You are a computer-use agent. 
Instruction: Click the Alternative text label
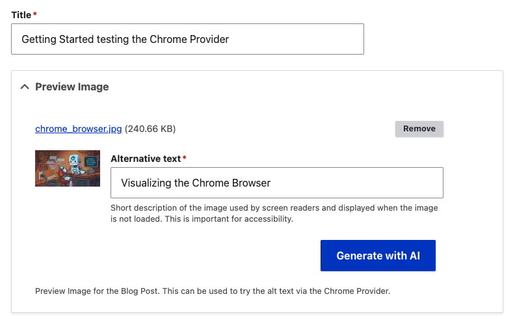(146, 158)
